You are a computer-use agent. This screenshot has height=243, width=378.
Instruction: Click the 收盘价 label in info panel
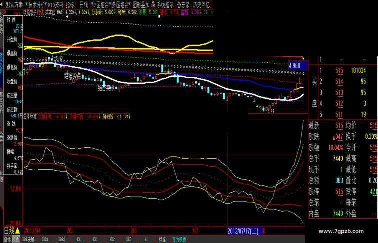click(x=12, y=81)
